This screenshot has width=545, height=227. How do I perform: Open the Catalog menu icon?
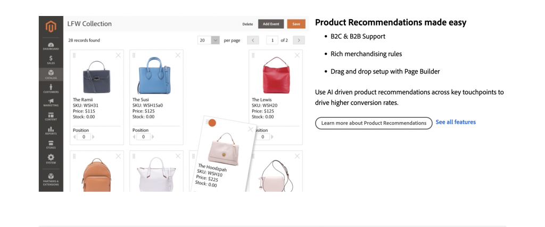click(x=51, y=74)
